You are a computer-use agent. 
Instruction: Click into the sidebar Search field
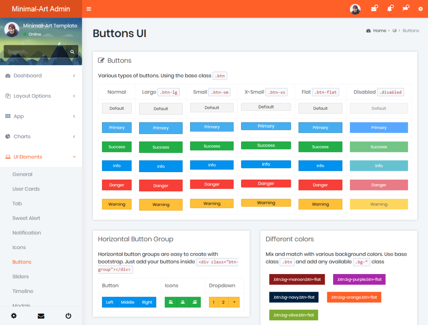pos(35,51)
